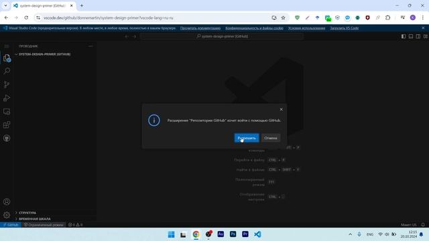Open the notifications bell in the status bar

pos(423,225)
